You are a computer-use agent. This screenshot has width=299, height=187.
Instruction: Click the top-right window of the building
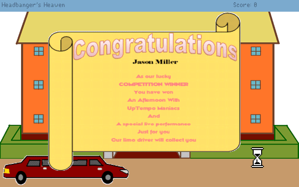(x=256, y=50)
